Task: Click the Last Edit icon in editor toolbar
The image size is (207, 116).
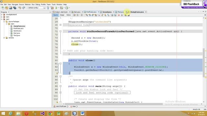Action: coord(74,15)
